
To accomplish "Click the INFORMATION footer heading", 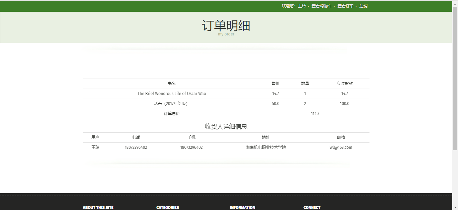I will pos(242,208).
